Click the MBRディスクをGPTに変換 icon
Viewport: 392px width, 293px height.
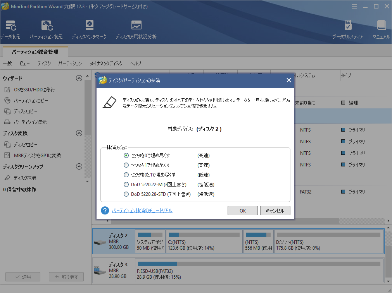(7, 155)
